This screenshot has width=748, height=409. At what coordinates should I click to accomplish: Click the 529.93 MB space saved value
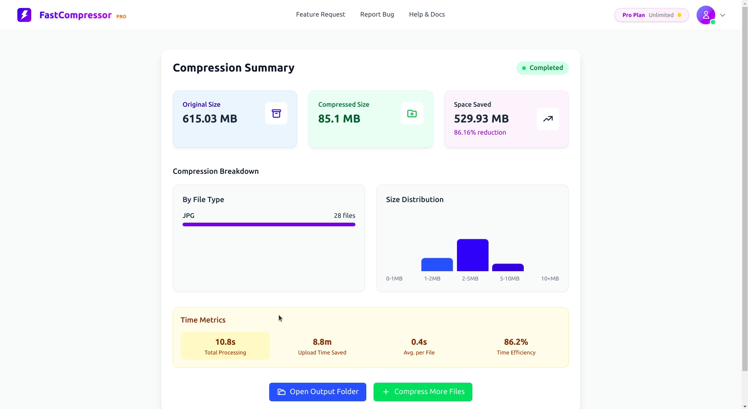[481, 119]
